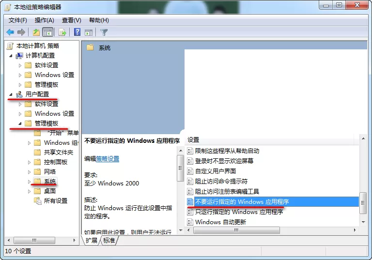The height and width of the screenshot is (260, 372).
Task: Click the Forward arrow toolbar icon
Action: coord(21,32)
